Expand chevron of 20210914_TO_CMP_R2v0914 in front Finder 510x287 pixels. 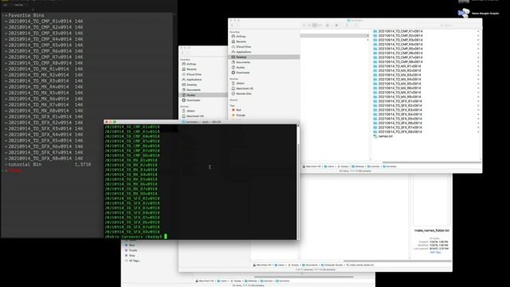(x=478, y=36)
